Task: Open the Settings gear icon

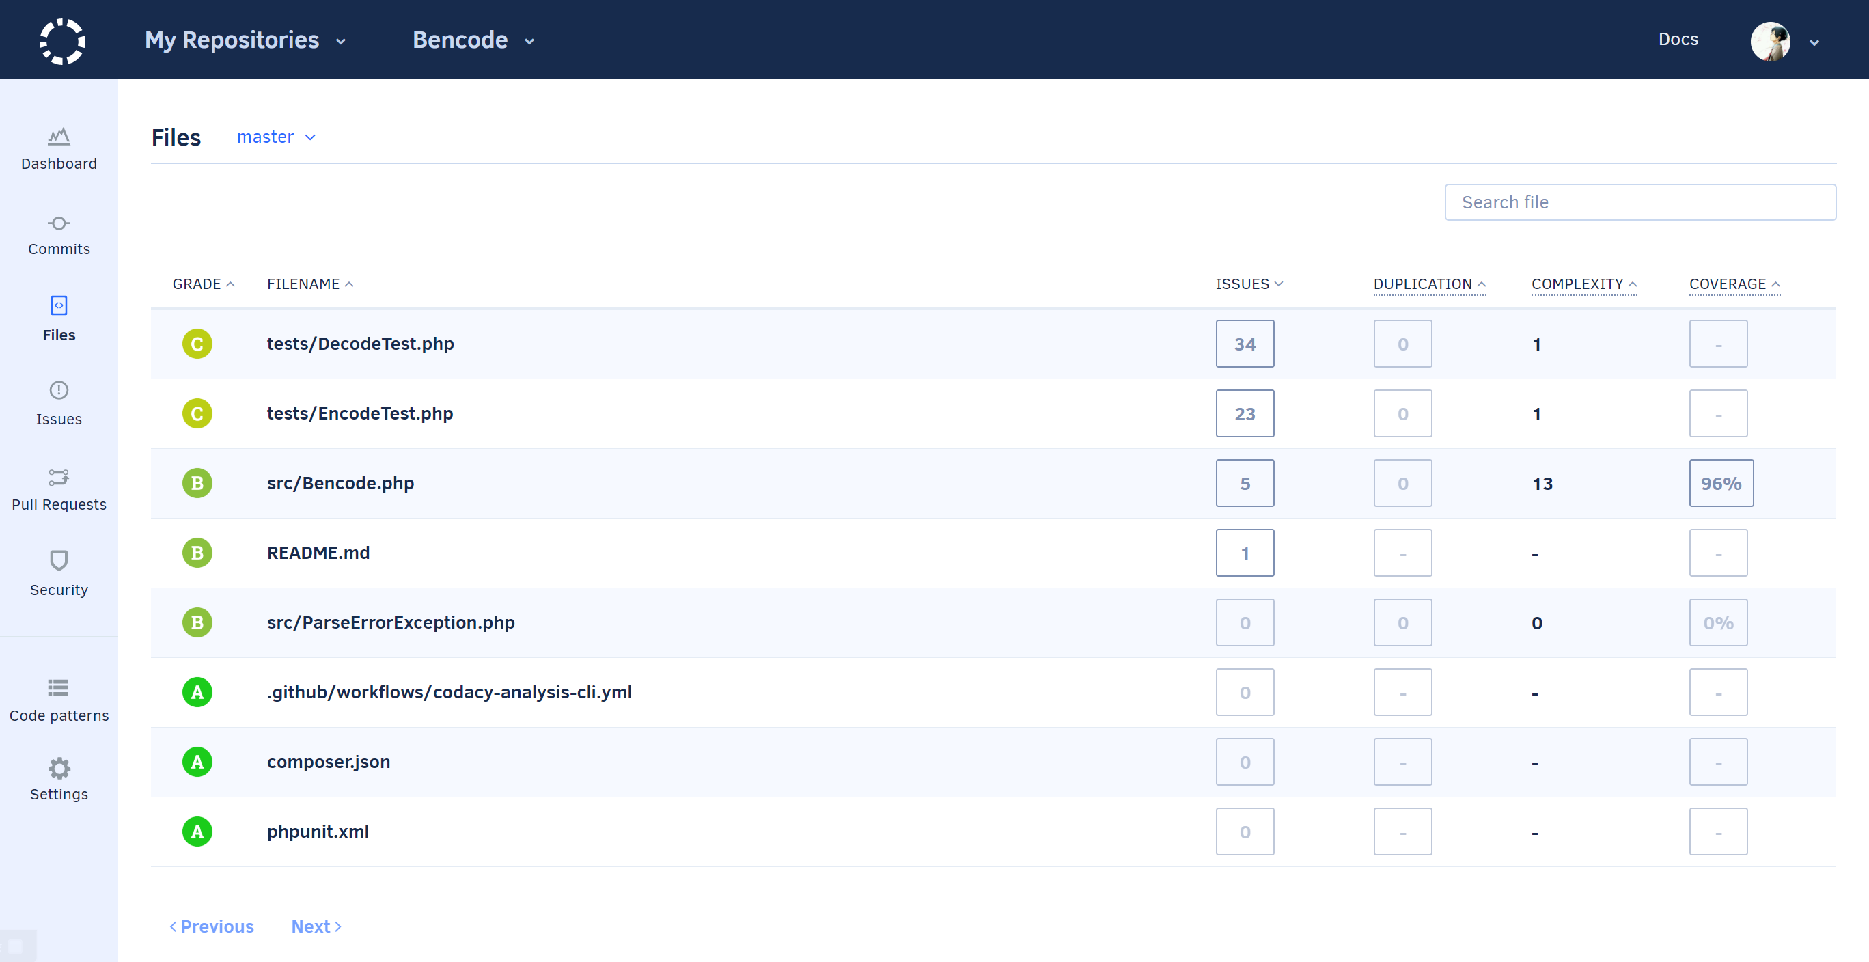Action: [x=59, y=767]
